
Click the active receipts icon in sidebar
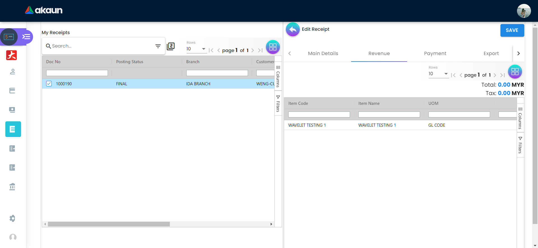point(13,129)
